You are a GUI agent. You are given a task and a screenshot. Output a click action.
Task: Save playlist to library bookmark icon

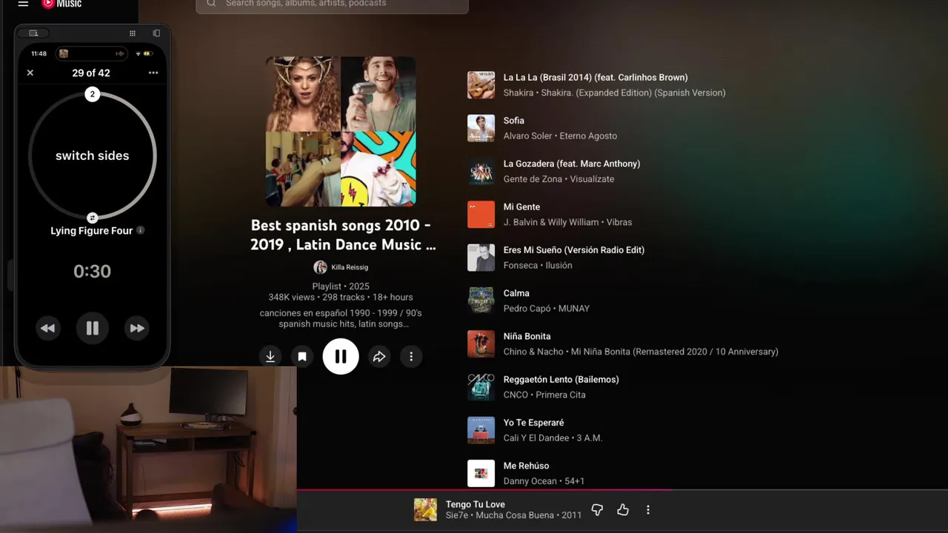(302, 357)
